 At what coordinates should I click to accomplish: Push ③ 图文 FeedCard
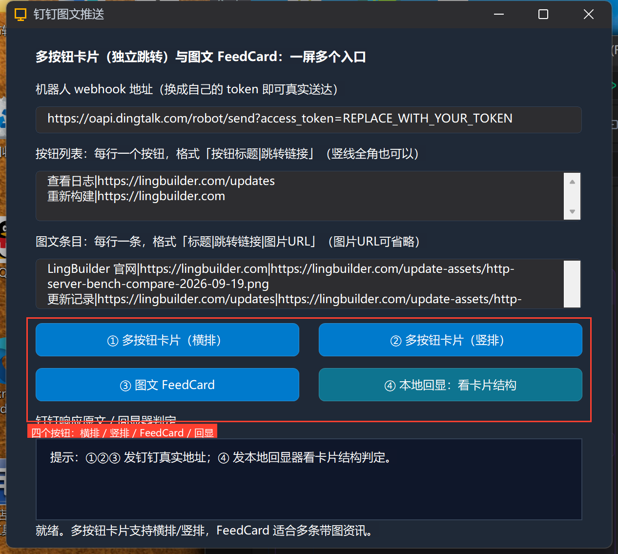pyautogui.click(x=167, y=385)
